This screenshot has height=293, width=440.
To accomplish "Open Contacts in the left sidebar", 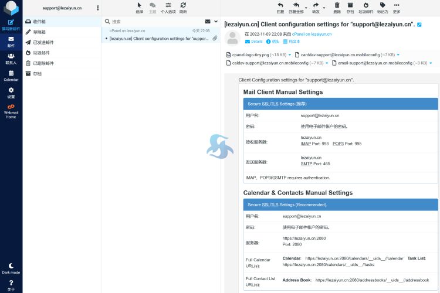I will (x=11, y=58).
